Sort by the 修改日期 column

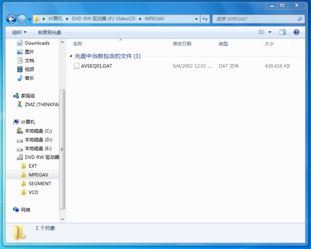coord(193,43)
